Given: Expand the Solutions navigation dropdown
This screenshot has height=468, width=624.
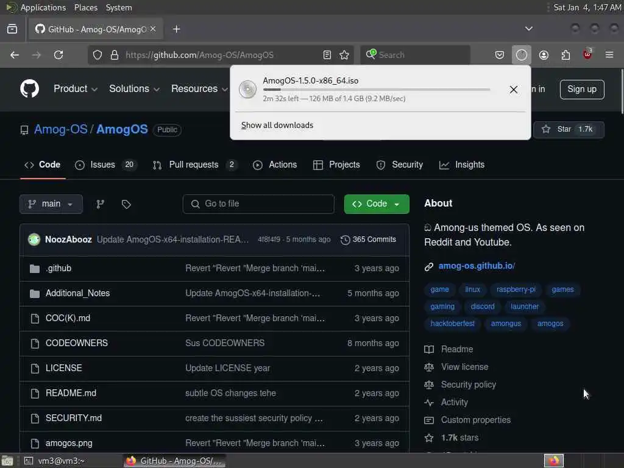Looking at the screenshot, I should (134, 88).
